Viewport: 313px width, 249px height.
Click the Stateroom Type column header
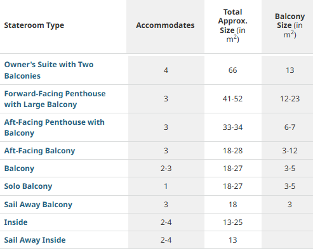click(x=34, y=25)
